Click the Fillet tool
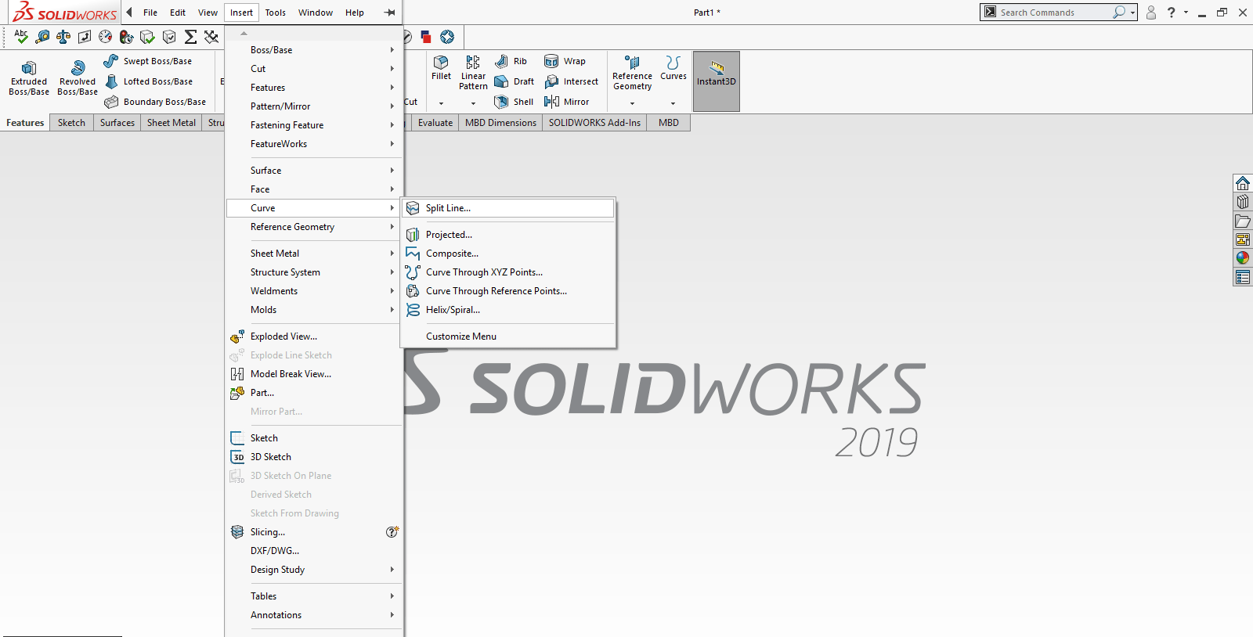Image resolution: width=1253 pixels, height=637 pixels. click(x=441, y=68)
